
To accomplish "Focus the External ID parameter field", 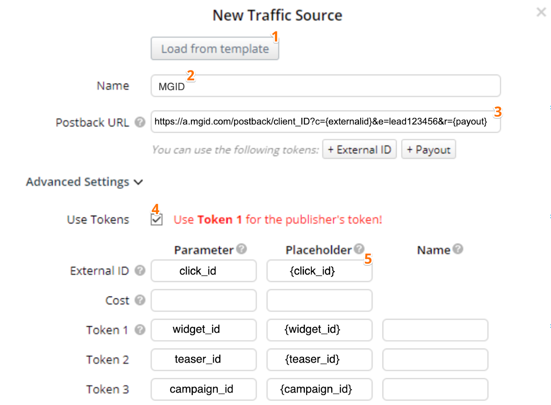I will [204, 271].
